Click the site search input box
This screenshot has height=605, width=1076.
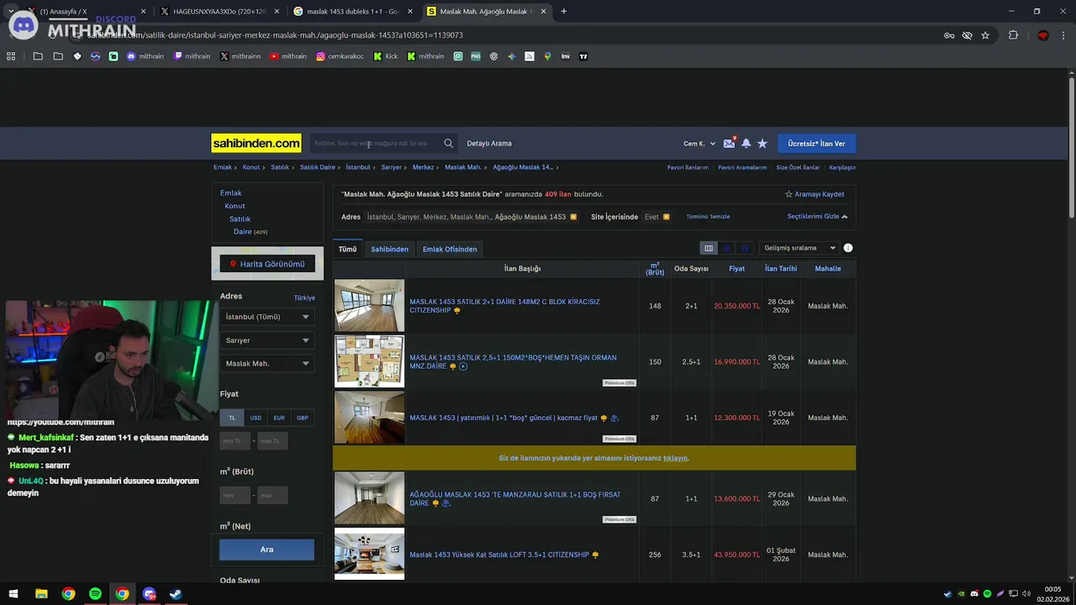[376, 144]
